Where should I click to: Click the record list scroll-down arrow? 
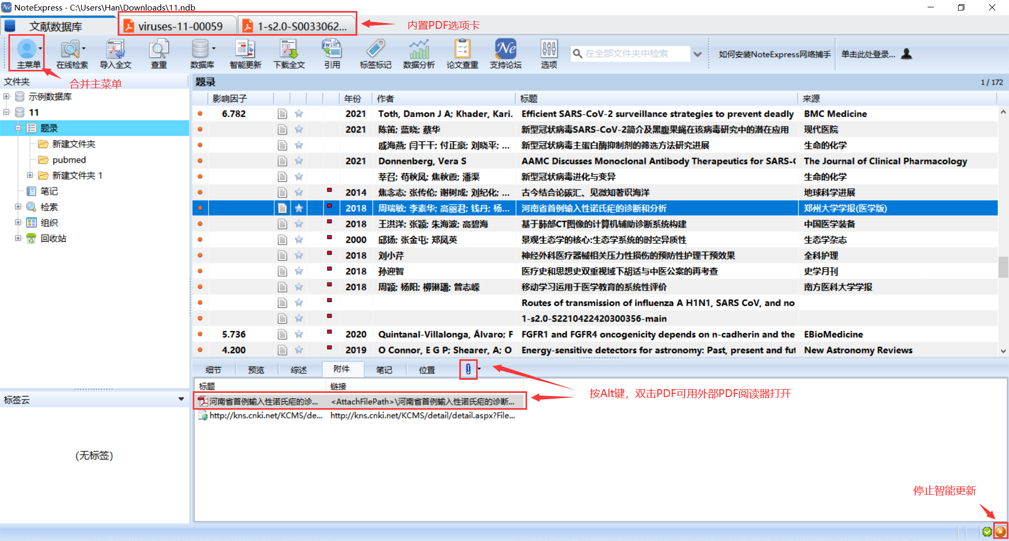coord(1003,351)
